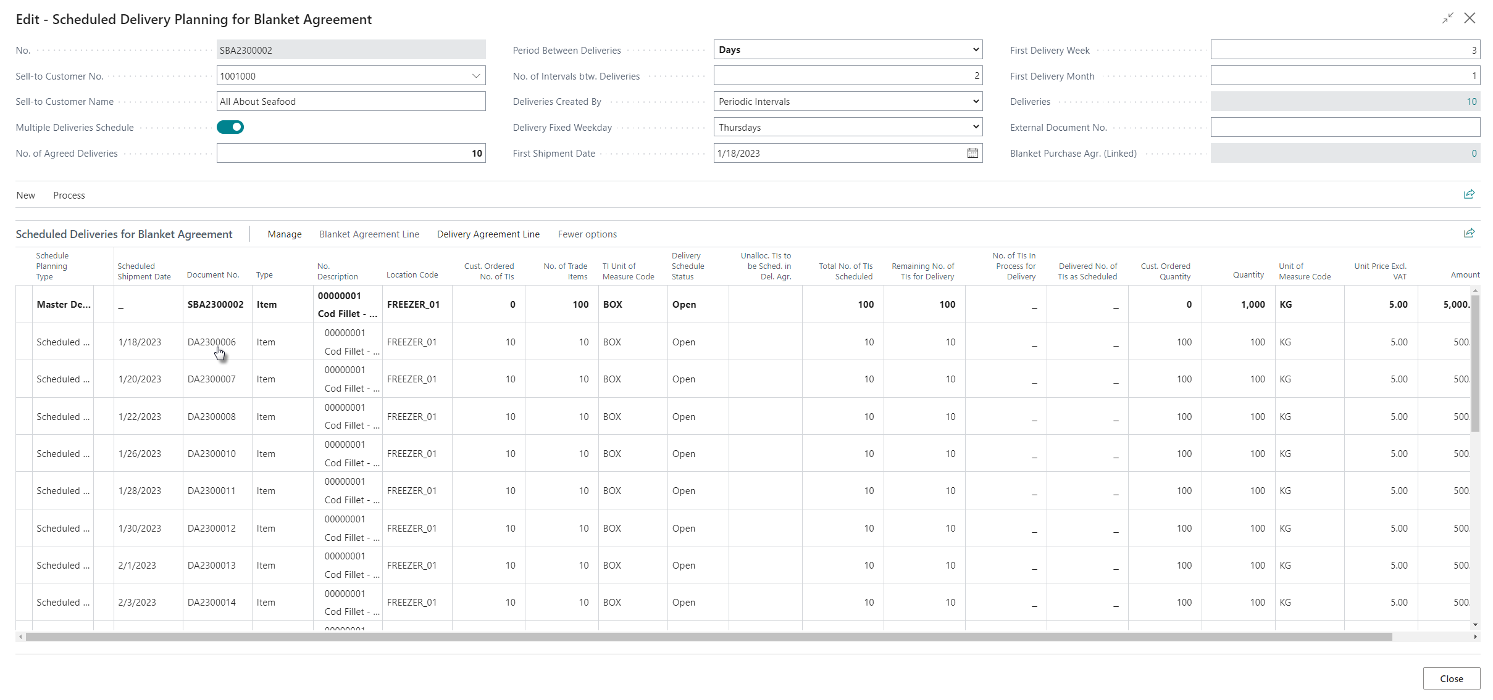The width and height of the screenshot is (1493, 700).
Task: Click the External Document No. input field
Action: pyautogui.click(x=1345, y=127)
